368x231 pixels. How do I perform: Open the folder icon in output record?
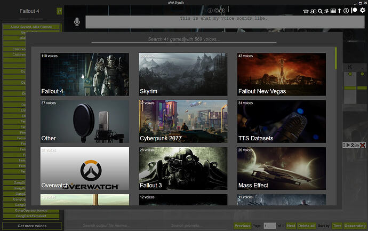(x=357, y=145)
